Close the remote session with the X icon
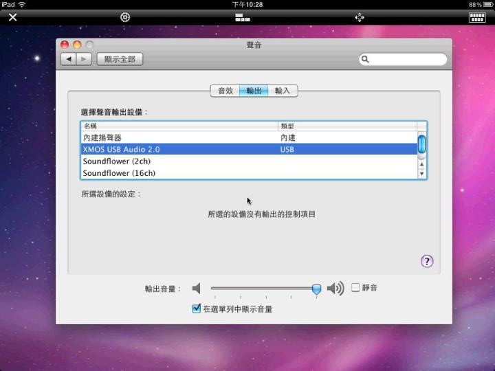This screenshot has width=495, height=371. point(12,17)
